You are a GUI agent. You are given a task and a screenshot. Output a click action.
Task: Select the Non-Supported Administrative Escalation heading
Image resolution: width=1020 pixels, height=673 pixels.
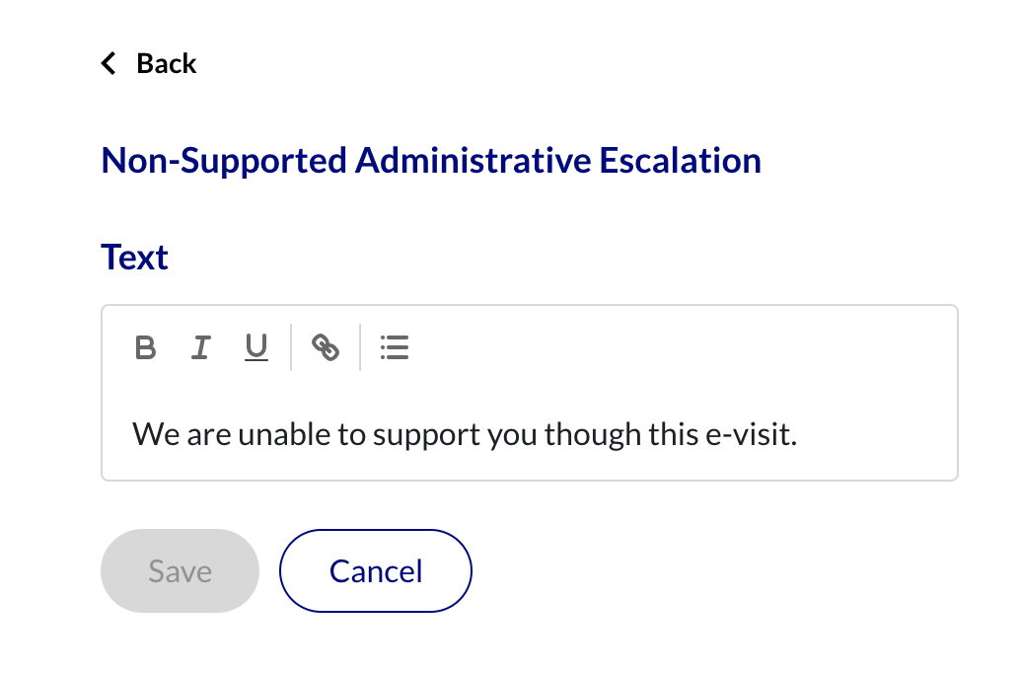coord(431,160)
